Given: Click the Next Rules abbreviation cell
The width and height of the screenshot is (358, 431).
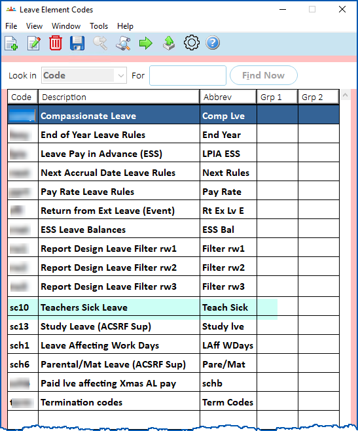Looking at the screenshot, I should click(x=228, y=173).
